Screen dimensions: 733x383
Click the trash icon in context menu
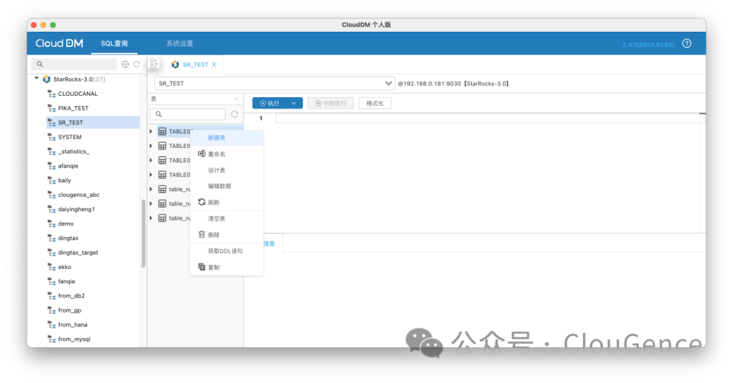tap(202, 234)
